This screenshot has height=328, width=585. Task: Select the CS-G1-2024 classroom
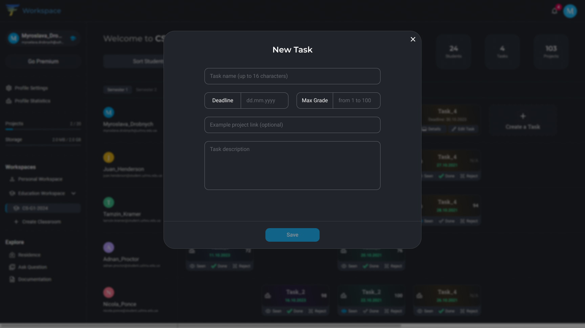pos(43,208)
